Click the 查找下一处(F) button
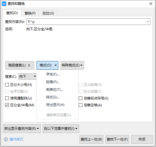This screenshot has height=147, width=156. (x=117, y=139)
